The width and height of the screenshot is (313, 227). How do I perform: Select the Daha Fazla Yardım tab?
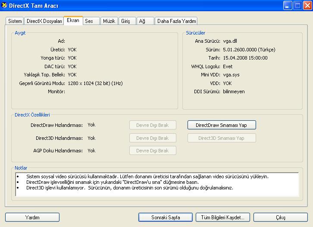tap(176, 21)
